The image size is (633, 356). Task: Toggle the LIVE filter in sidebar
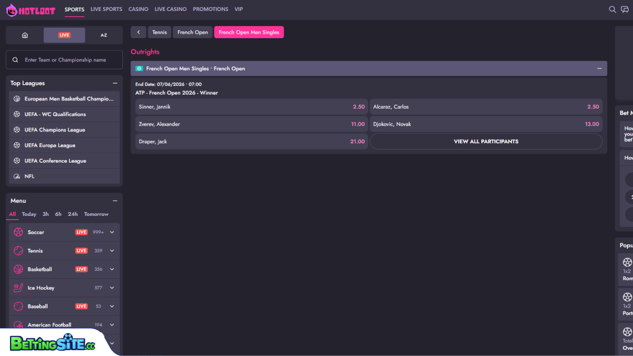pos(64,35)
